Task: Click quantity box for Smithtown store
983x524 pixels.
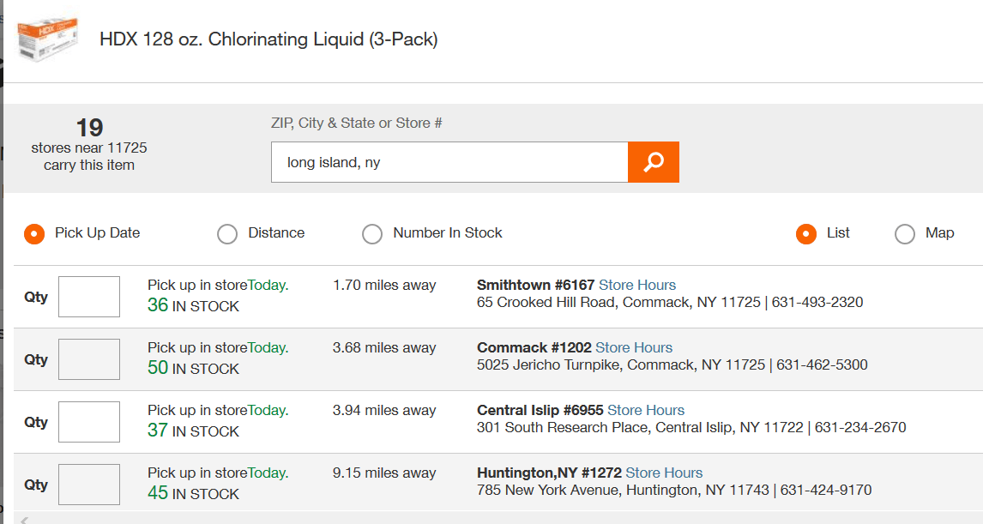Action: pyautogui.click(x=89, y=297)
